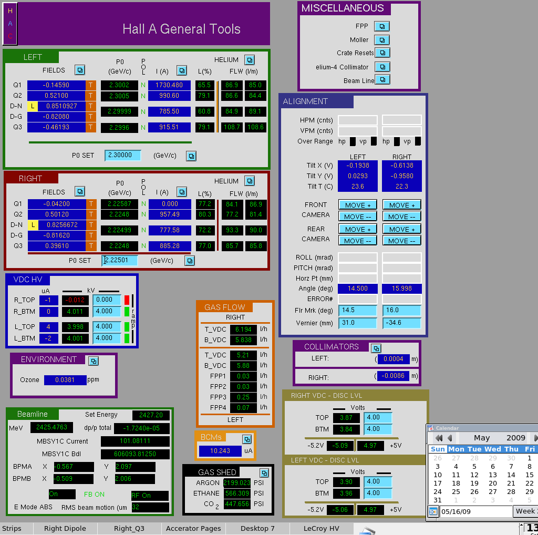
Task: Switch to Desktop 7 tab
Action: pyautogui.click(x=257, y=529)
